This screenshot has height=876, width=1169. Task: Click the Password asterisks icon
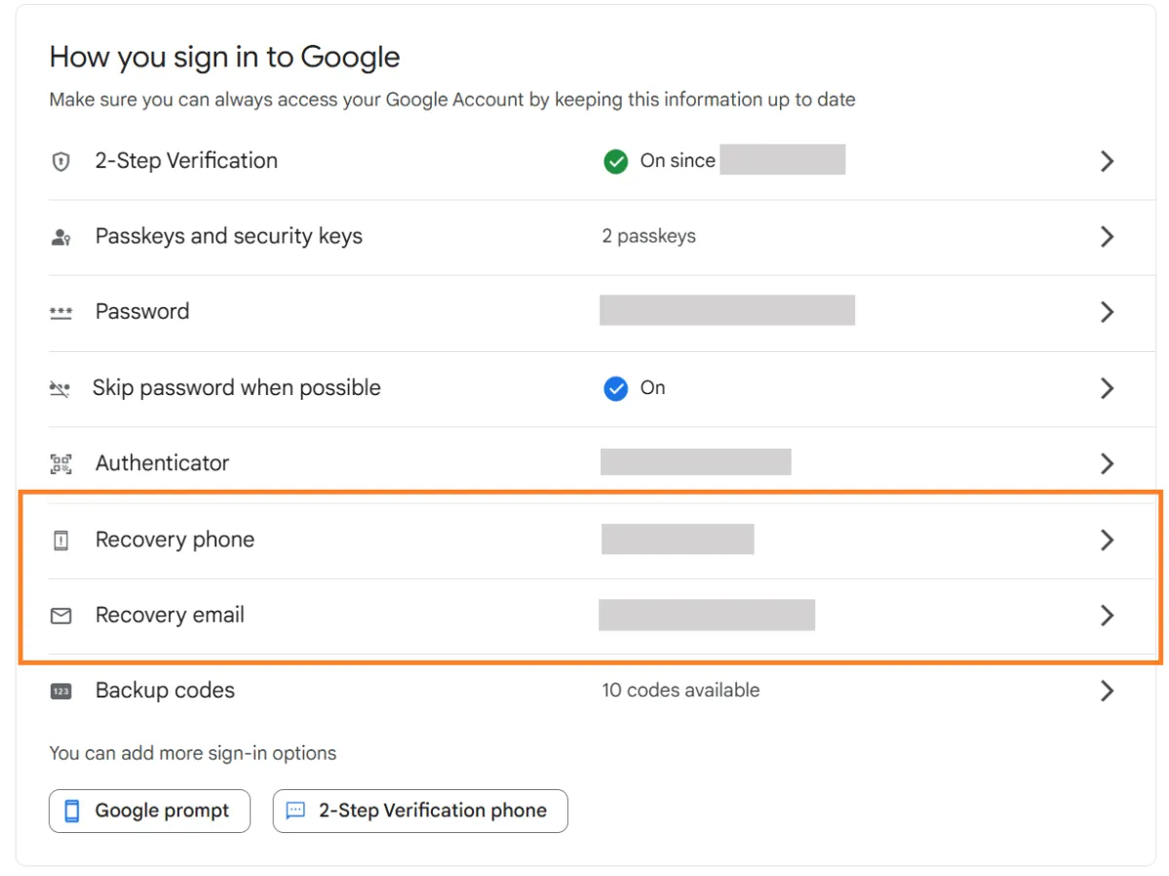pos(60,313)
